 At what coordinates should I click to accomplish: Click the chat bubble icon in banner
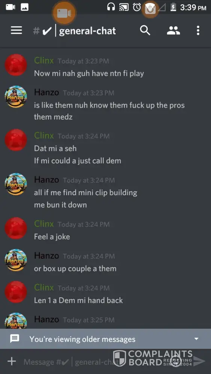click(14, 339)
